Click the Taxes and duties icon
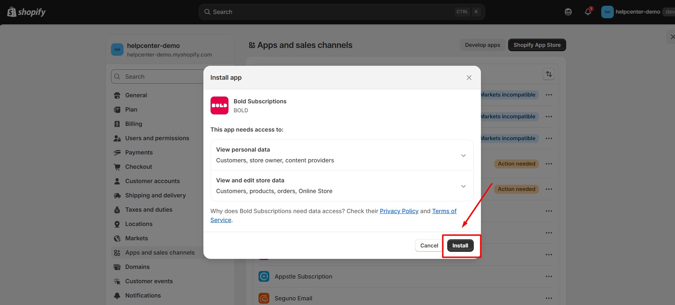Image resolution: width=675 pixels, height=305 pixels. tap(117, 210)
